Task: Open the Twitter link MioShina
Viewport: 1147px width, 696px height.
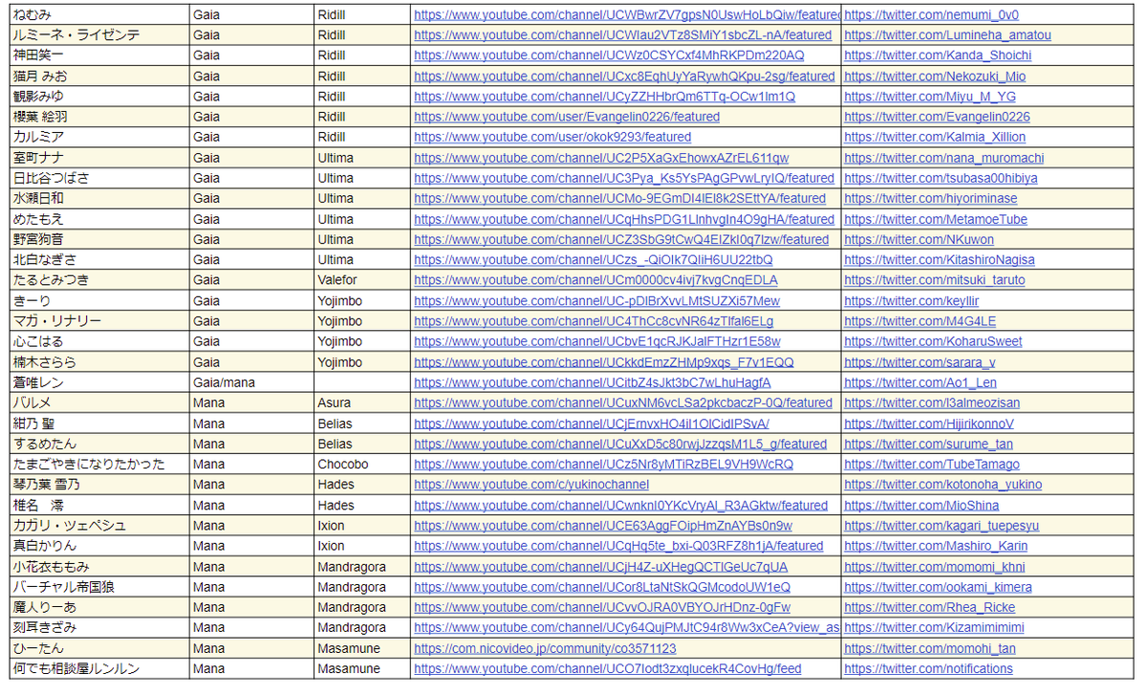Action: [x=922, y=506]
